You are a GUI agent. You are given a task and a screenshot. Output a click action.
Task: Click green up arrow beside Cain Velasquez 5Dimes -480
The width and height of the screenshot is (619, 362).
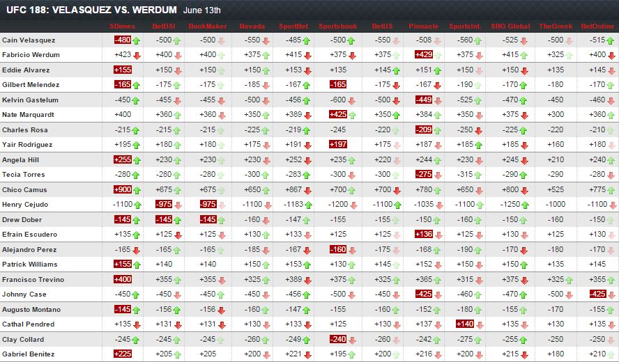click(x=137, y=40)
